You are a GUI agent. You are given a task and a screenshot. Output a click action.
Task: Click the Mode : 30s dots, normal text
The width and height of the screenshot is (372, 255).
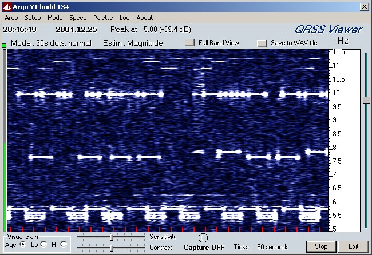click(x=51, y=43)
